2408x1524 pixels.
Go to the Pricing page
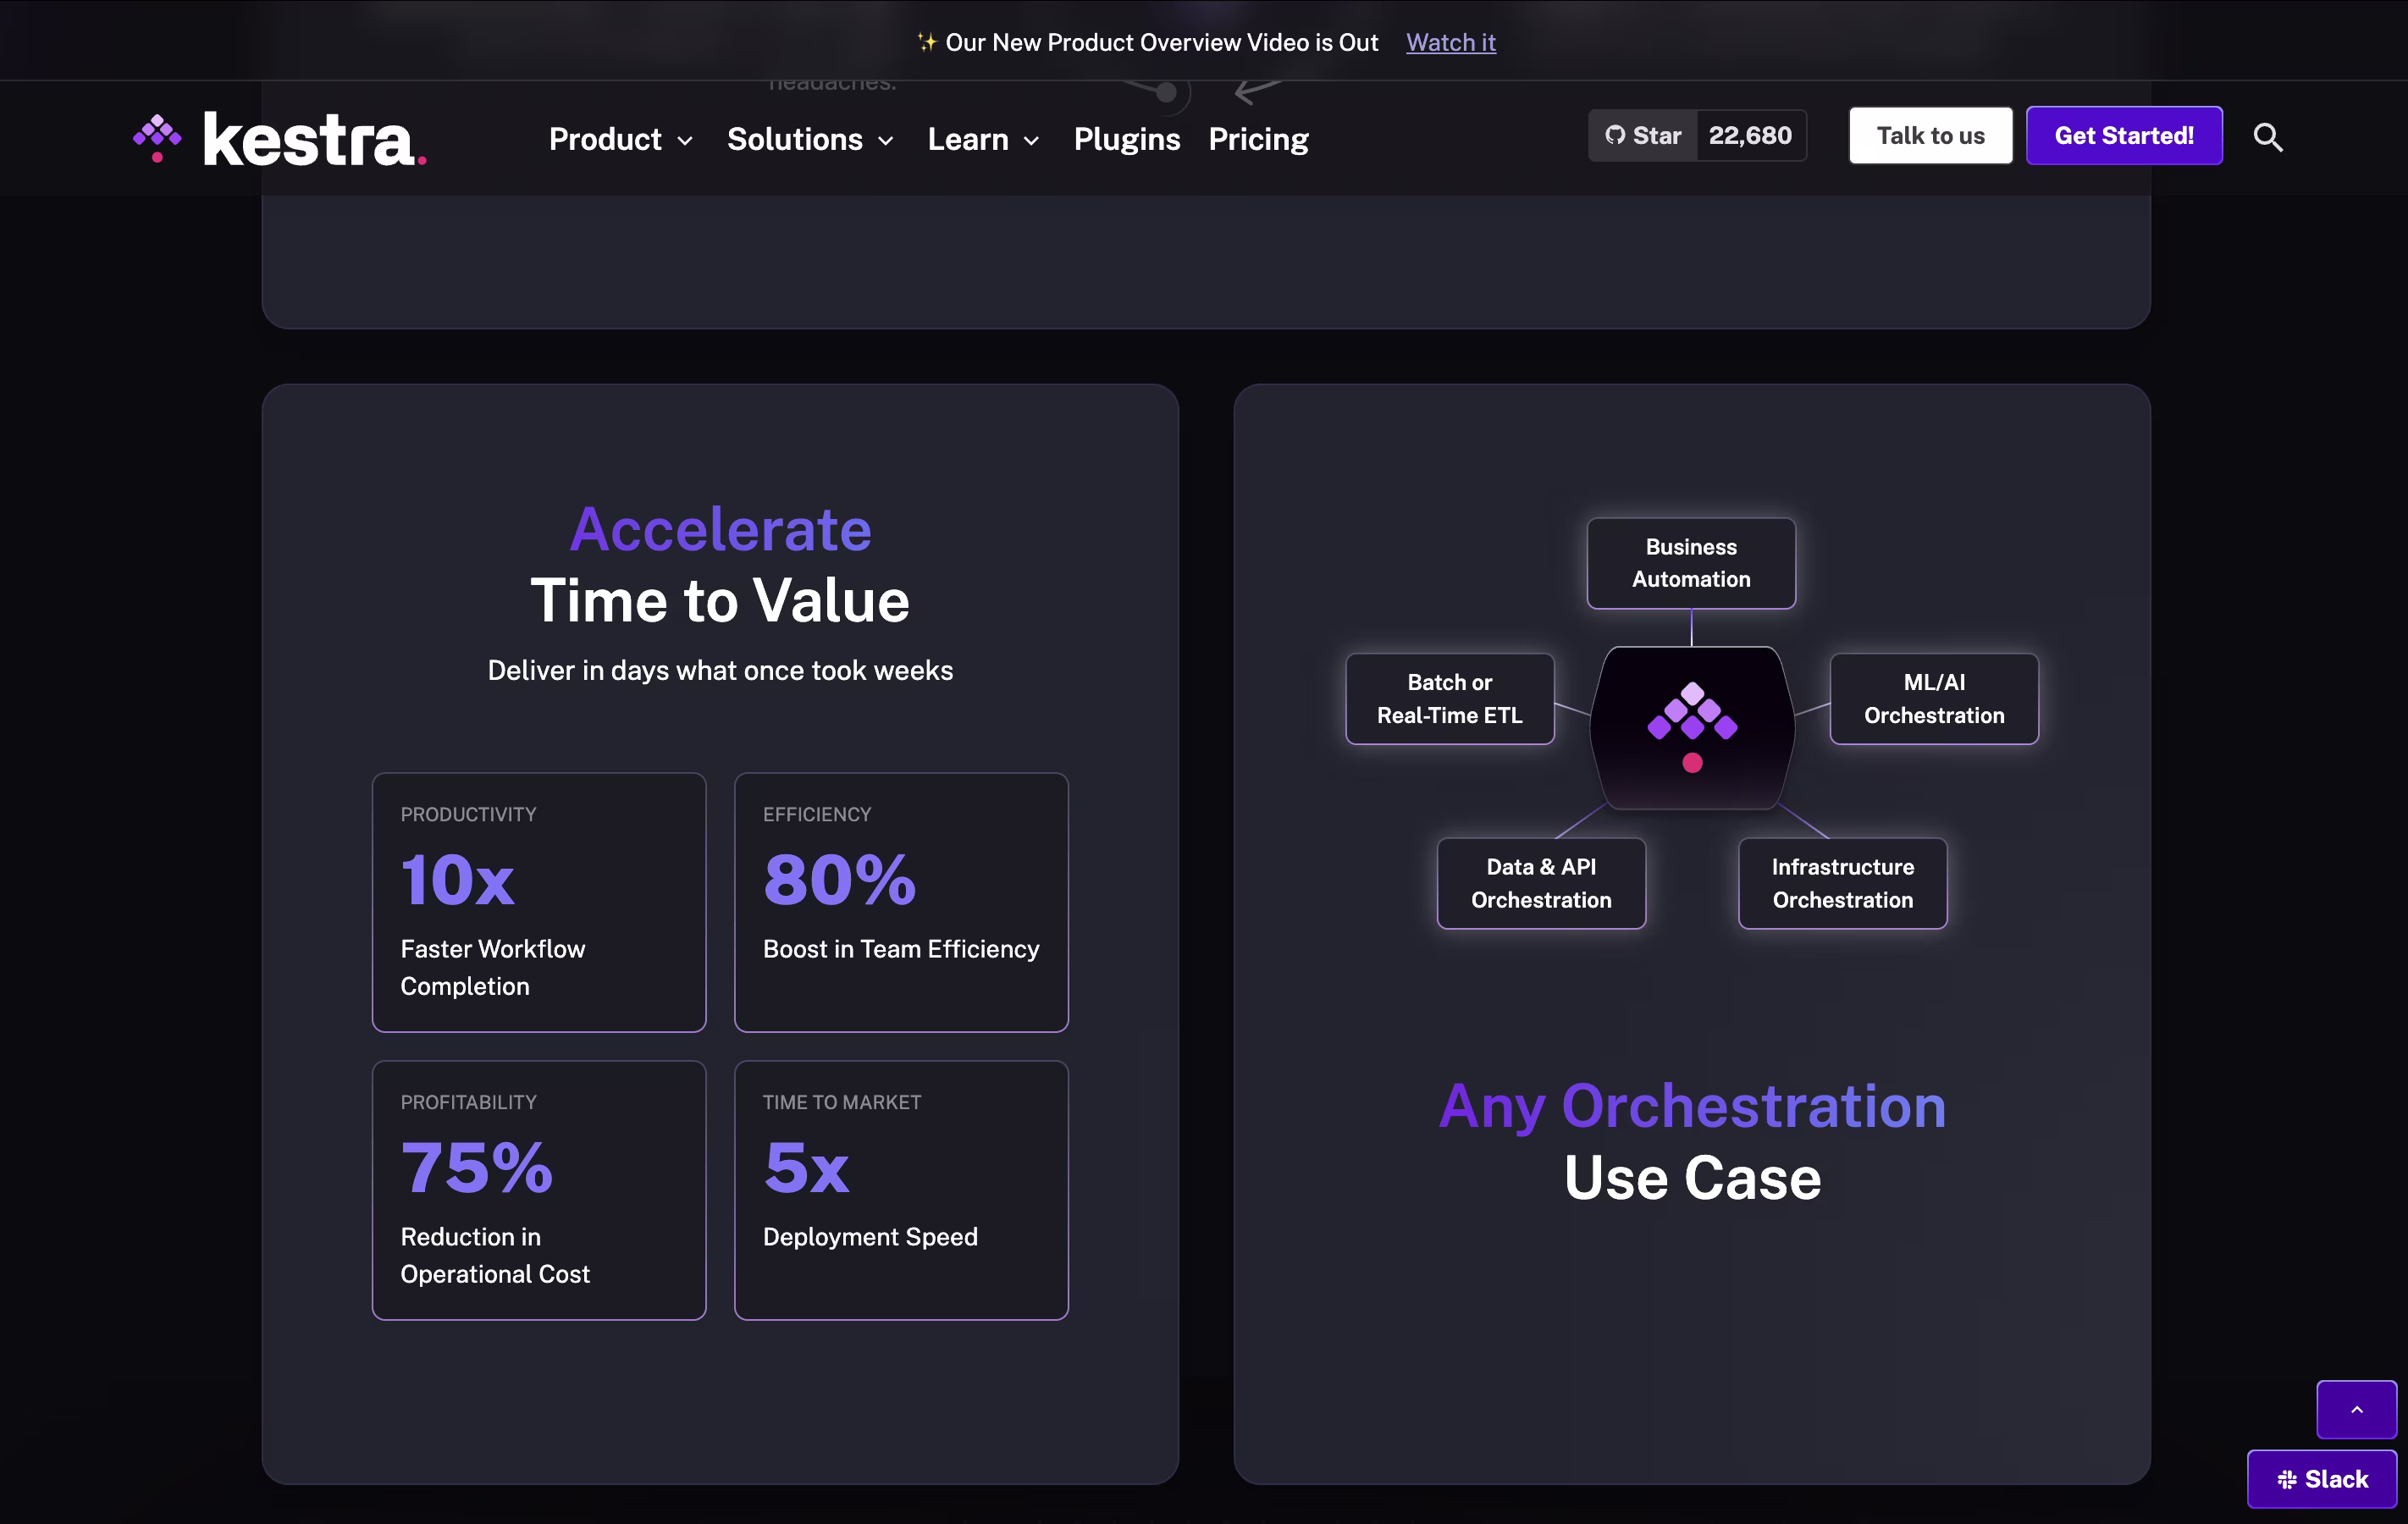pyautogui.click(x=1257, y=139)
